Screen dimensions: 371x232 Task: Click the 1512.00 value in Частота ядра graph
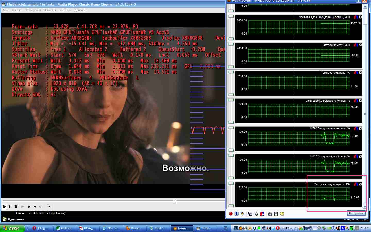[x=356, y=23]
